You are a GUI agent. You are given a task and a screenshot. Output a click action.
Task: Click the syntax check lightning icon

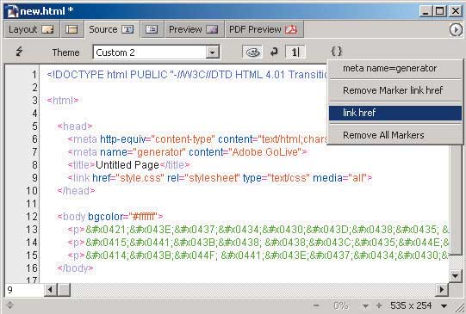(20, 52)
